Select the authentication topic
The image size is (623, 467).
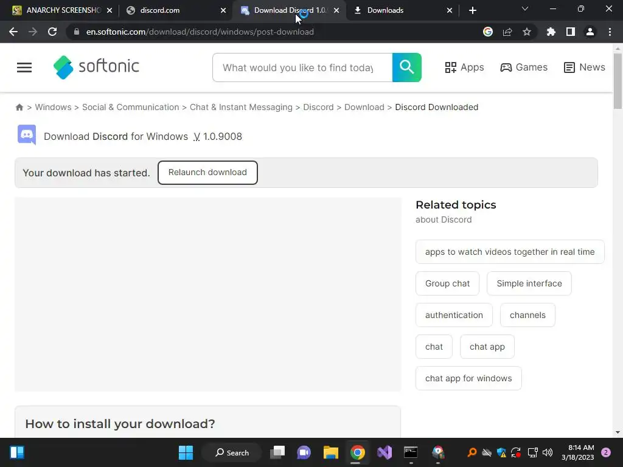coord(454,315)
